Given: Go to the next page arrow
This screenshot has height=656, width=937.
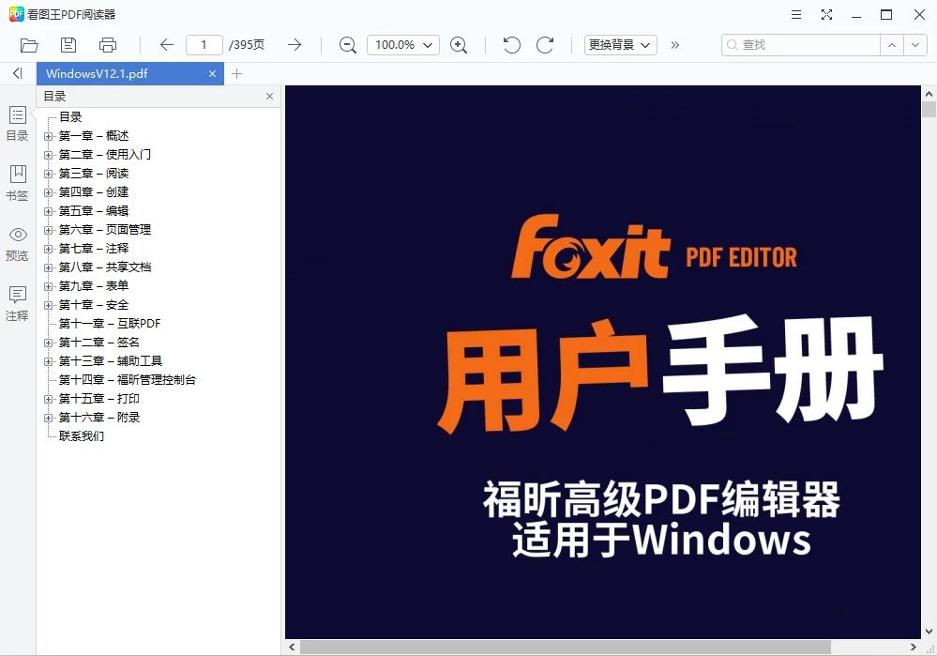Looking at the screenshot, I should click(x=295, y=45).
